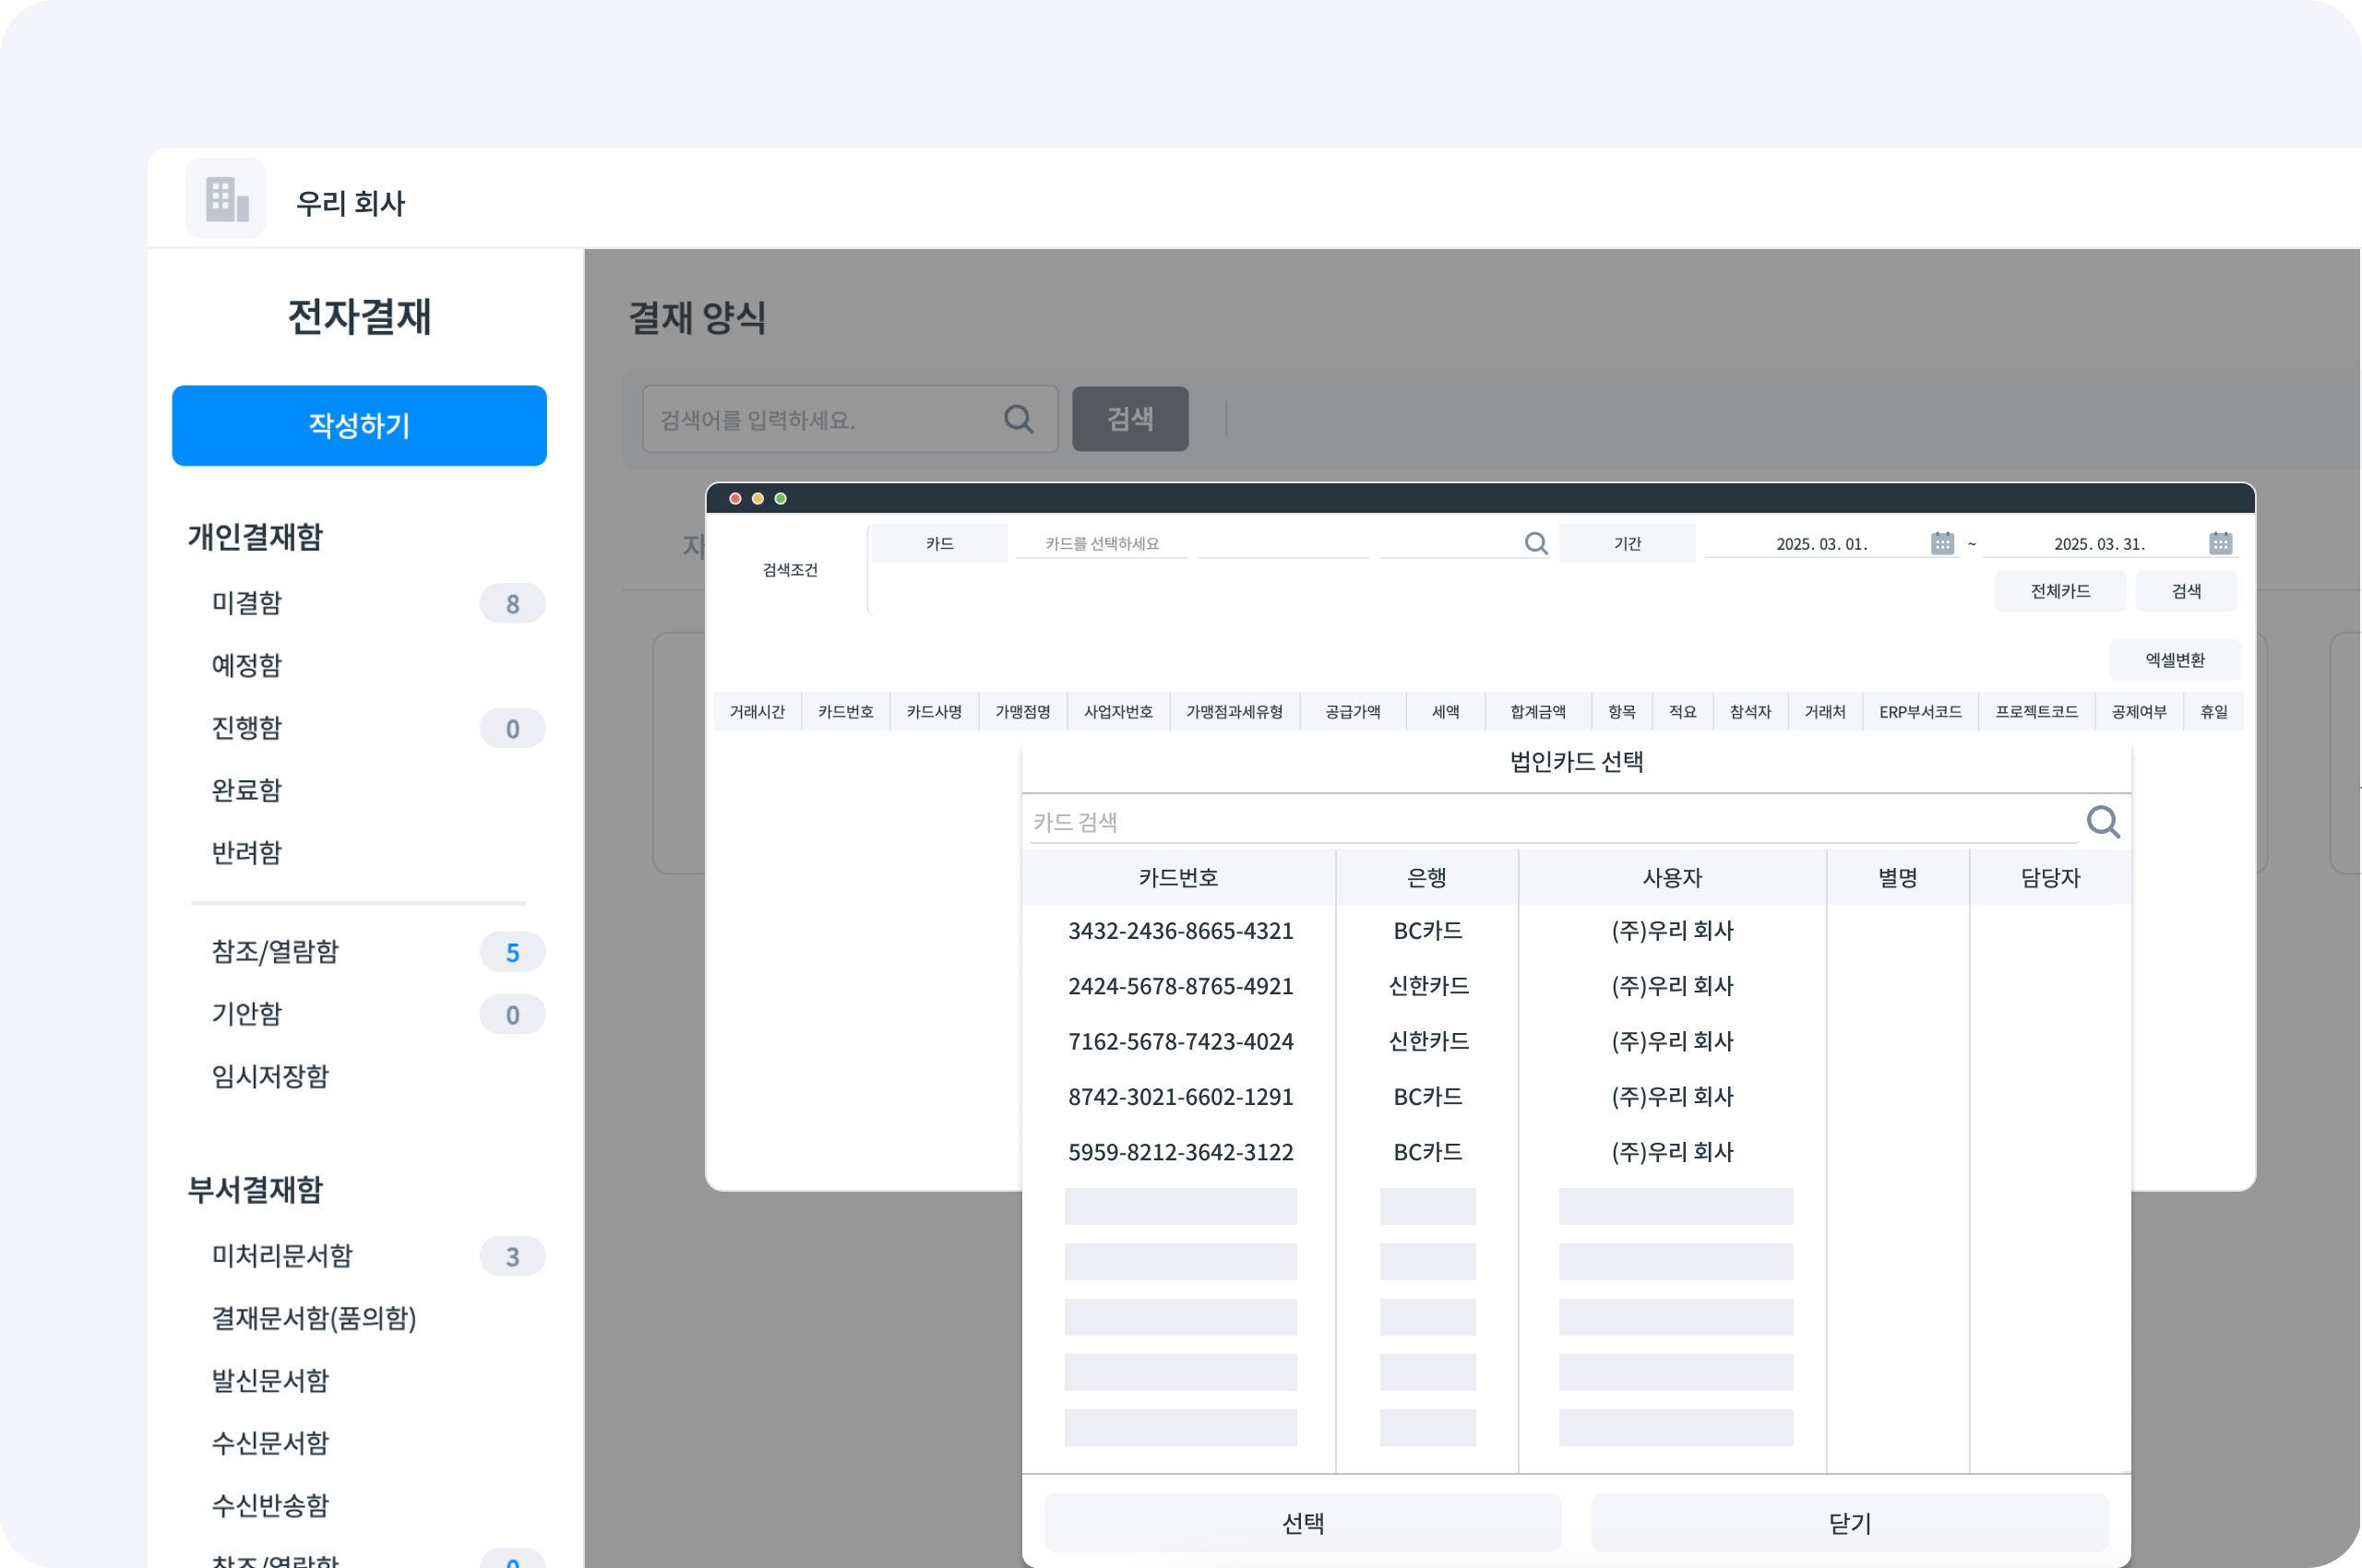Click magnifier icon in approval form search
The width and height of the screenshot is (2362, 1568).
1019,419
